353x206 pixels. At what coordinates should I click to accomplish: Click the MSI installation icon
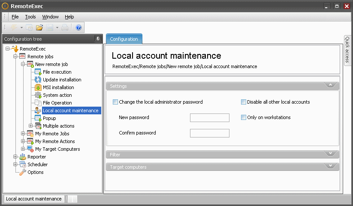[38, 87]
